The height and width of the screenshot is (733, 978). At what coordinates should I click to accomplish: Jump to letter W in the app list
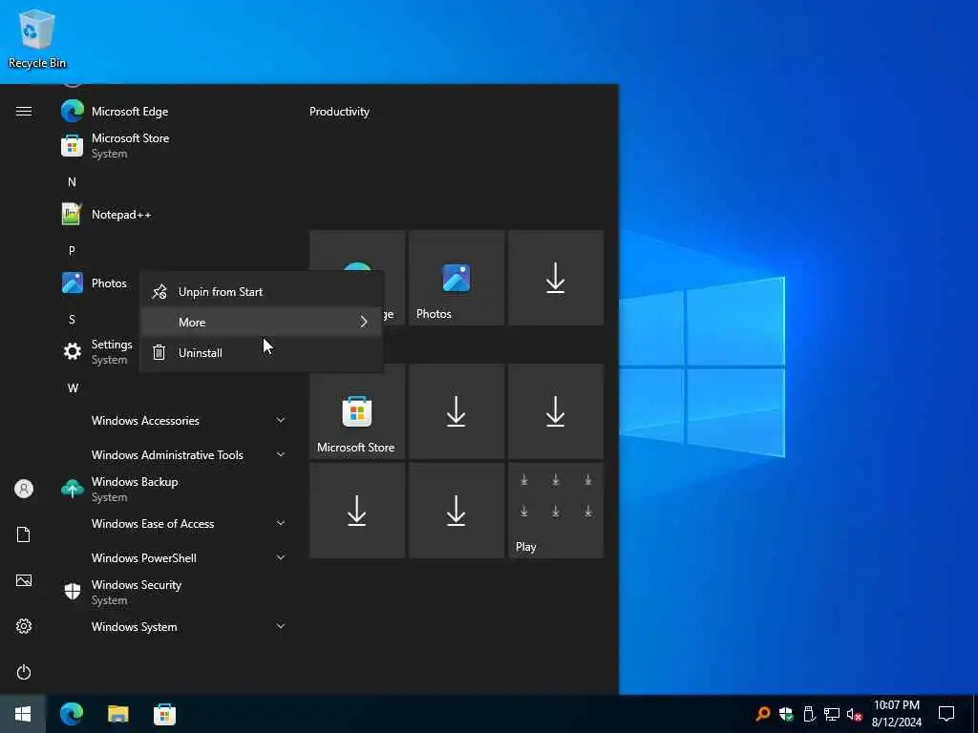pyautogui.click(x=73, y=388)
